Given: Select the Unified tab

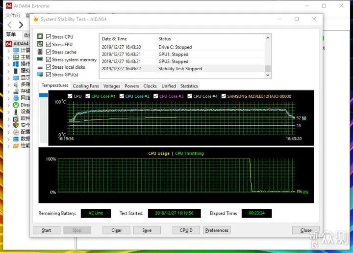Looking at the screenshot, I should (169, 86).
